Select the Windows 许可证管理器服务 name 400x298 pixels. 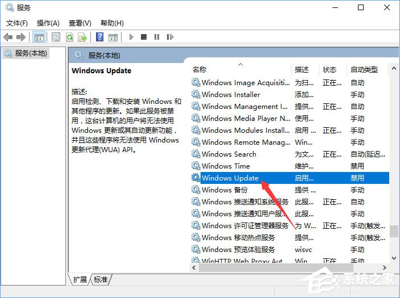245,225
